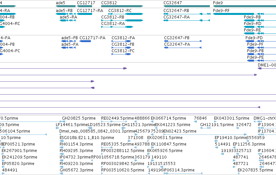276x175 pixels.
Task: Open EST GH05672.3prime
Action: click(x=77, y=170)
